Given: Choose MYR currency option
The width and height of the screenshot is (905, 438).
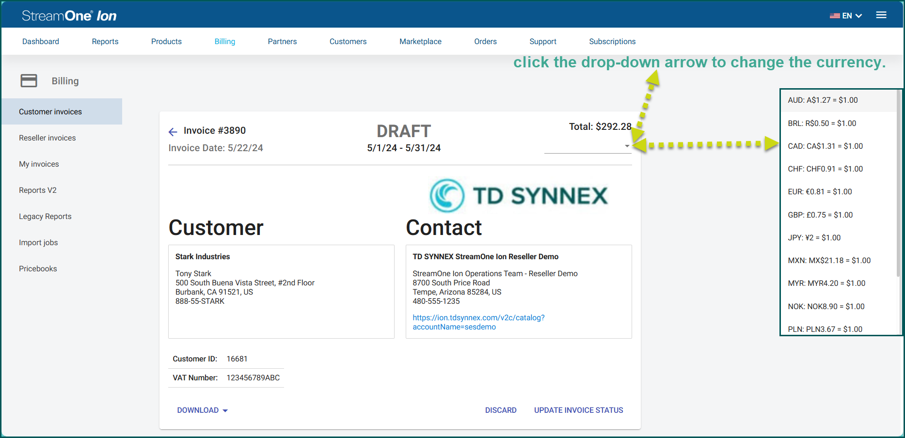Looking at the screenshot, I should (x=839, y=283).
